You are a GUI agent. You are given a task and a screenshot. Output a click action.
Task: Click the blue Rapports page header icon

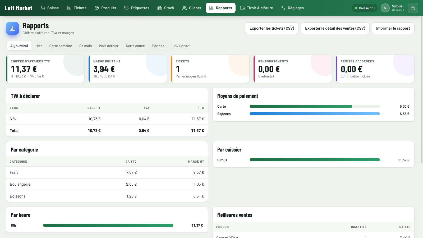tap(12, 28)
